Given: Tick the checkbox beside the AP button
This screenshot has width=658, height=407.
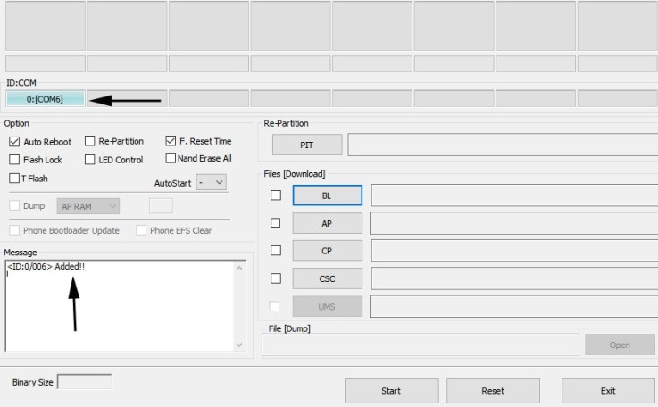Looking at the screenshot, I should (x=276, y=223).
